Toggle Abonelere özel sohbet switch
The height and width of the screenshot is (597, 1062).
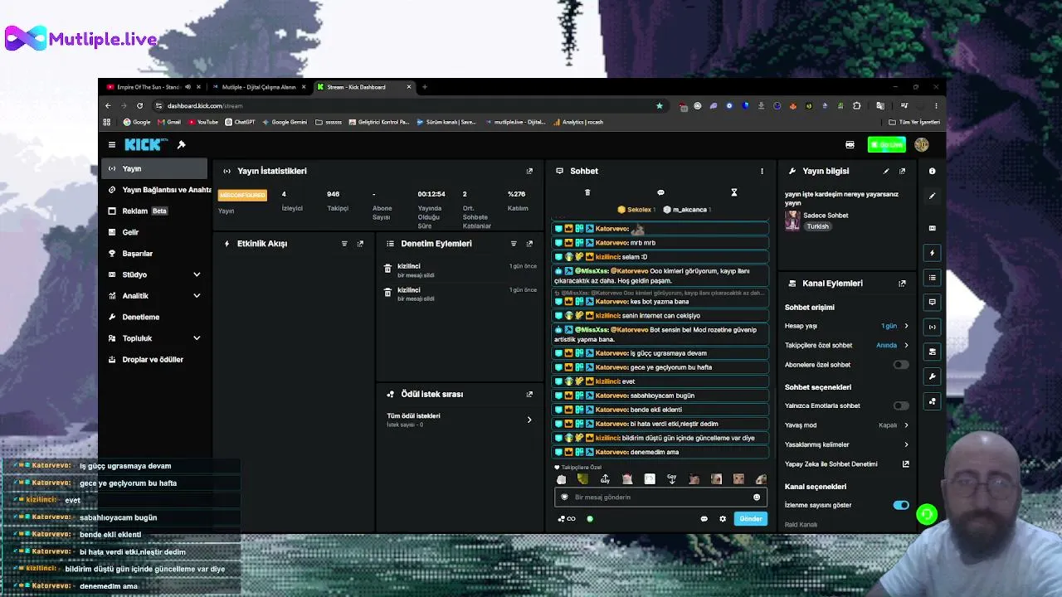click(x=900, y=365)
